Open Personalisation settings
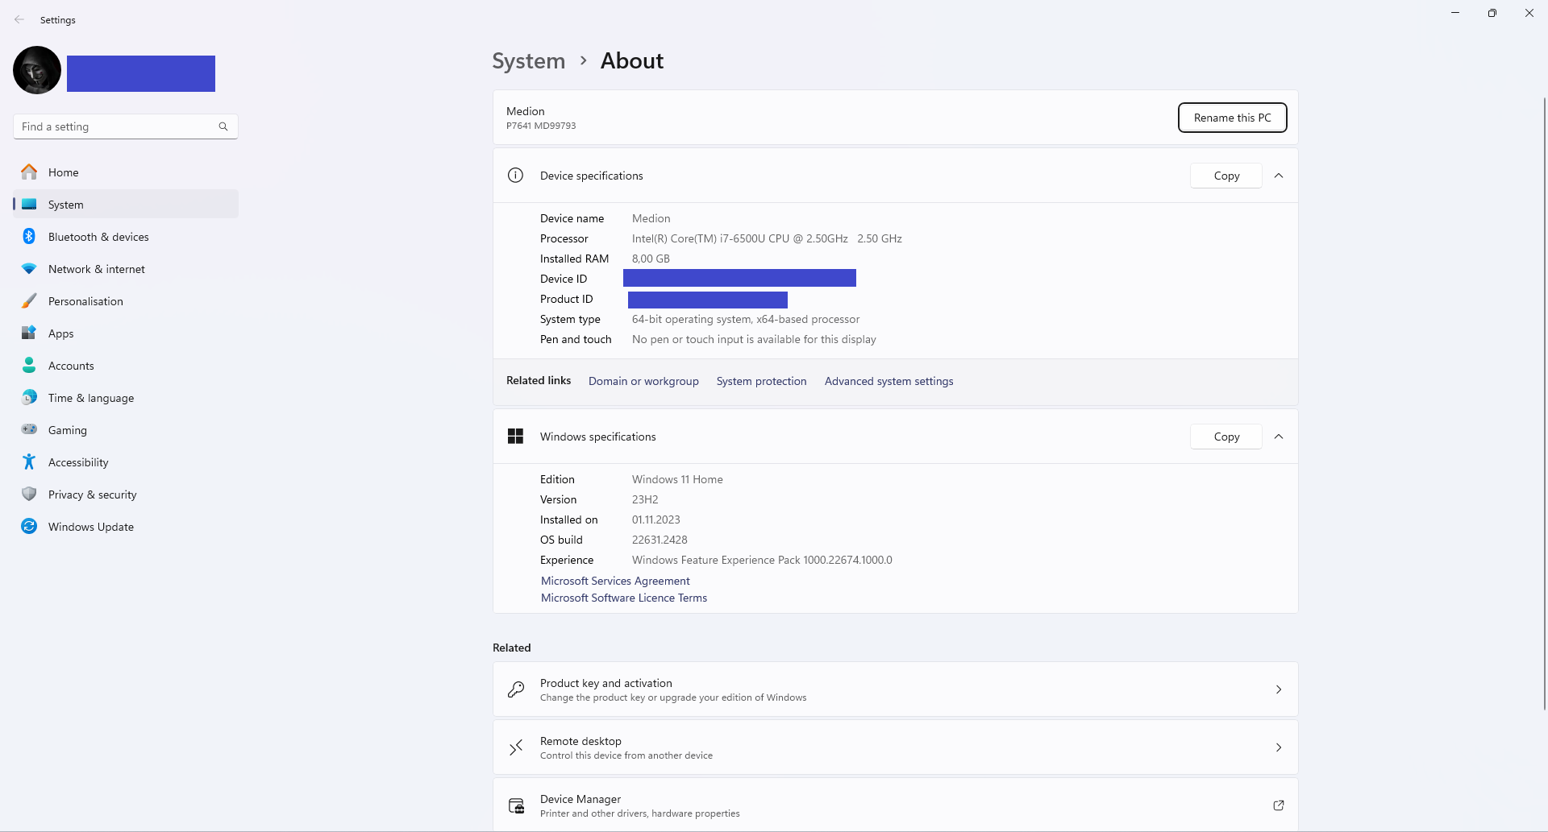Viewport: 1548px width, 832px height. (126, 300)
